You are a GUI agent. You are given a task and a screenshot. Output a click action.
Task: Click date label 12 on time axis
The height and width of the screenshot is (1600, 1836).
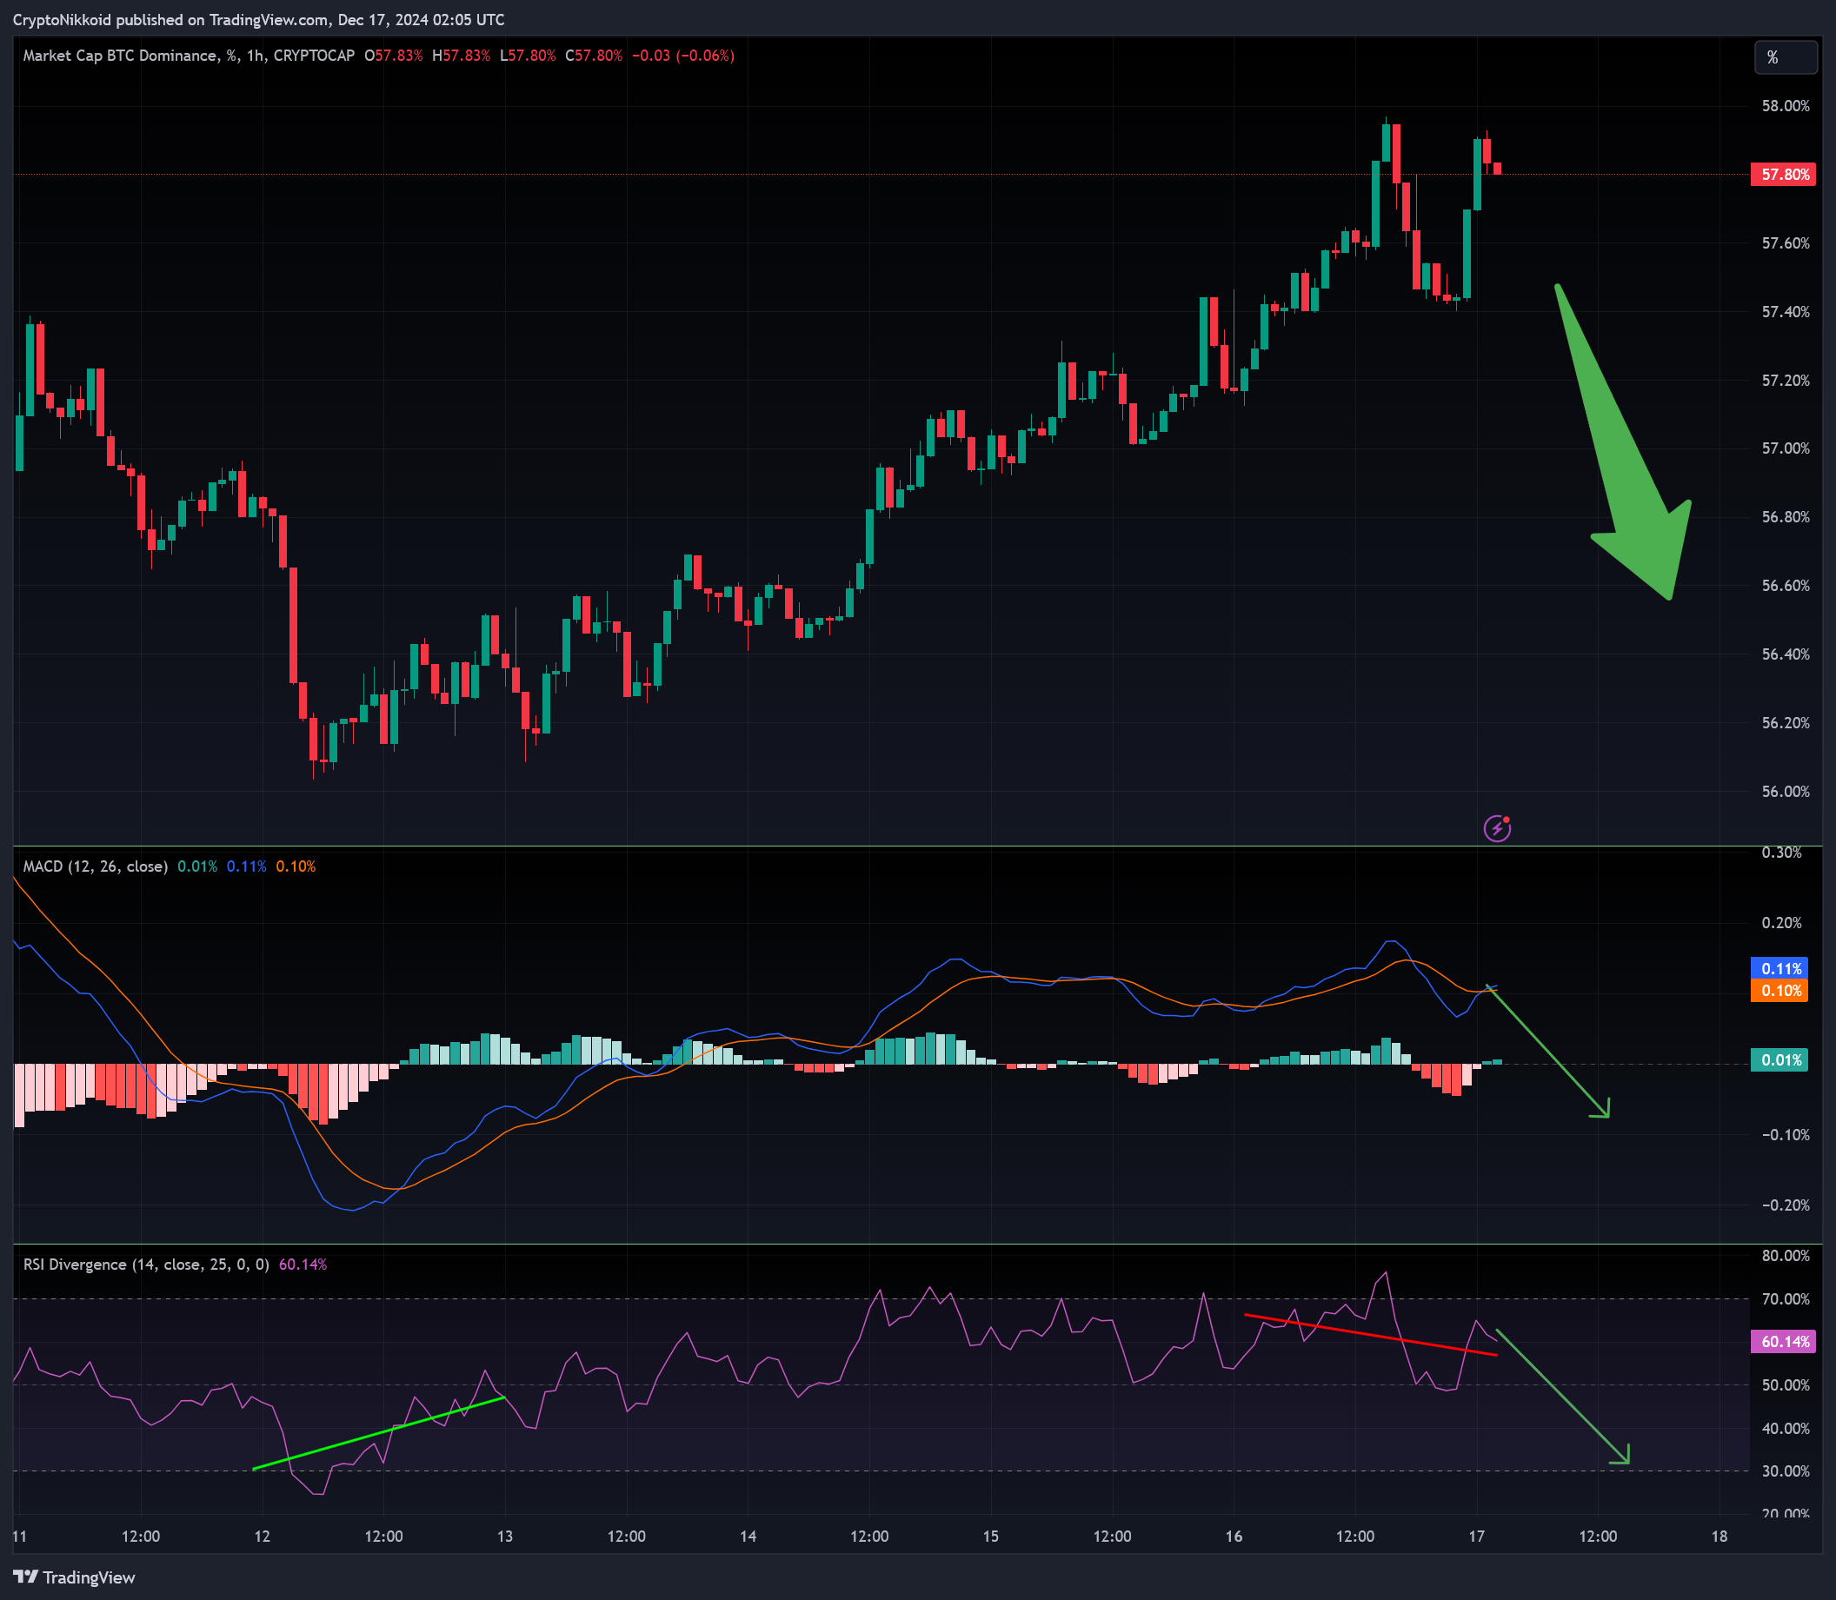tap(263, 1536)
